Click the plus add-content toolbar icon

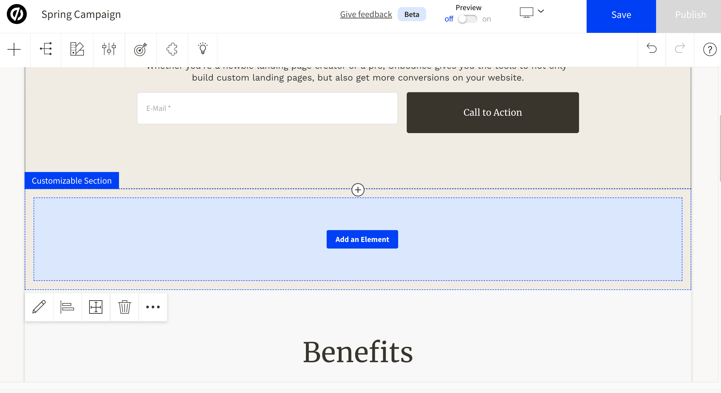click(x=14, y=50)
